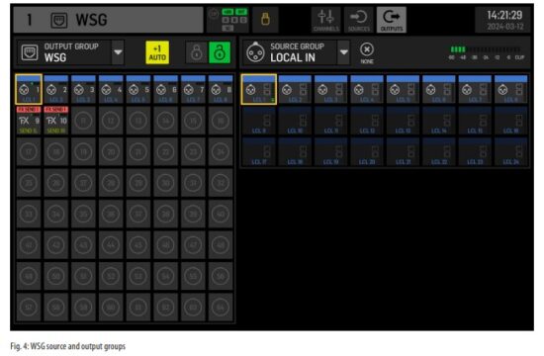Select WSG output slot 5

tap(138, 89)
